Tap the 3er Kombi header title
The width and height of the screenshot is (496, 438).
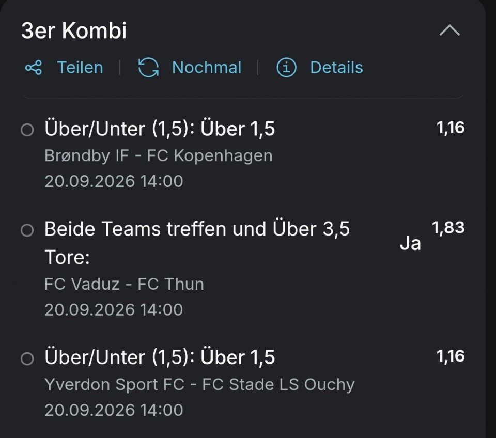pos(74,30)
